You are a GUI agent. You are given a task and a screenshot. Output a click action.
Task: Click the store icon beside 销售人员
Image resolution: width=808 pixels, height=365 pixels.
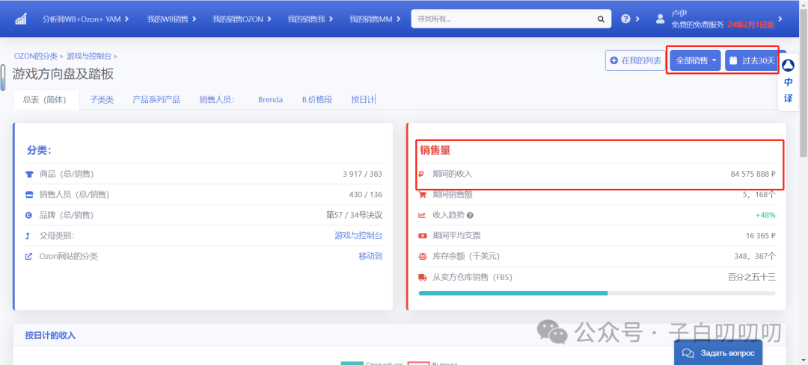coord(29,195)
